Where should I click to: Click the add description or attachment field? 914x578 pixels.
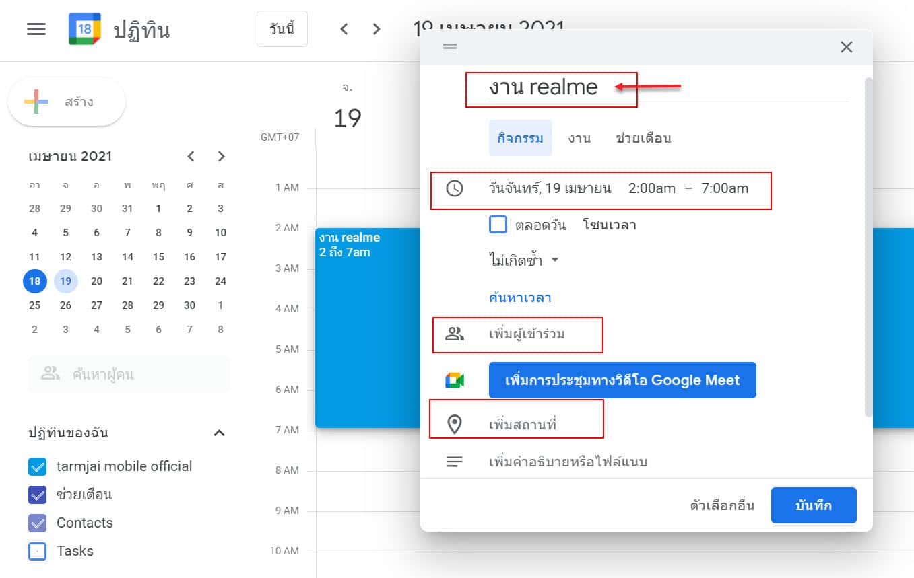(568, 462)
